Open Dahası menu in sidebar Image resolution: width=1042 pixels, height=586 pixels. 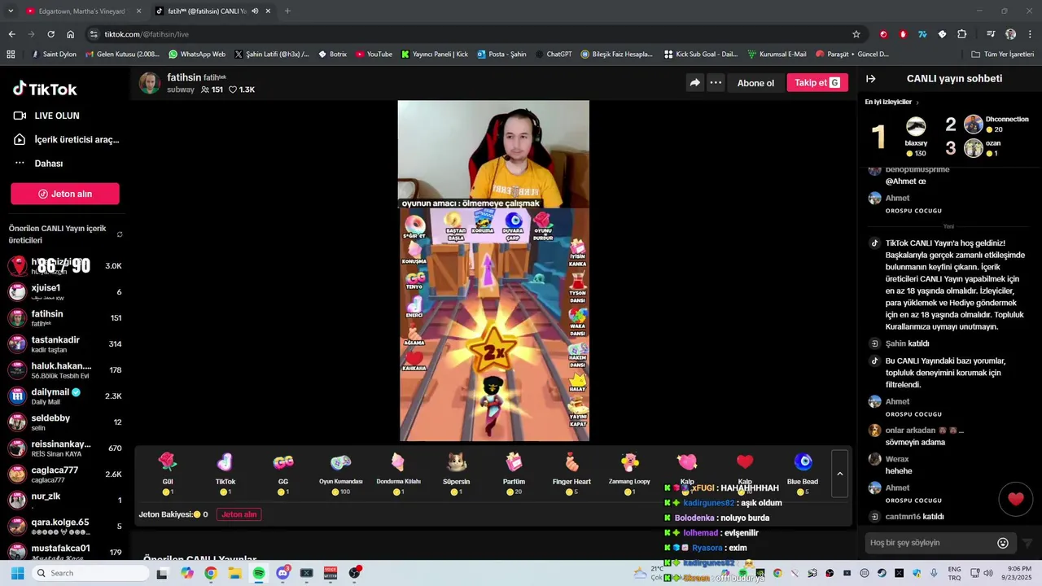click(x=38, y=163)
